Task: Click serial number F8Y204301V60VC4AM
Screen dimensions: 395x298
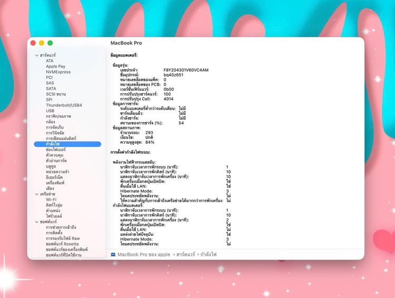Action: point(186,70)
